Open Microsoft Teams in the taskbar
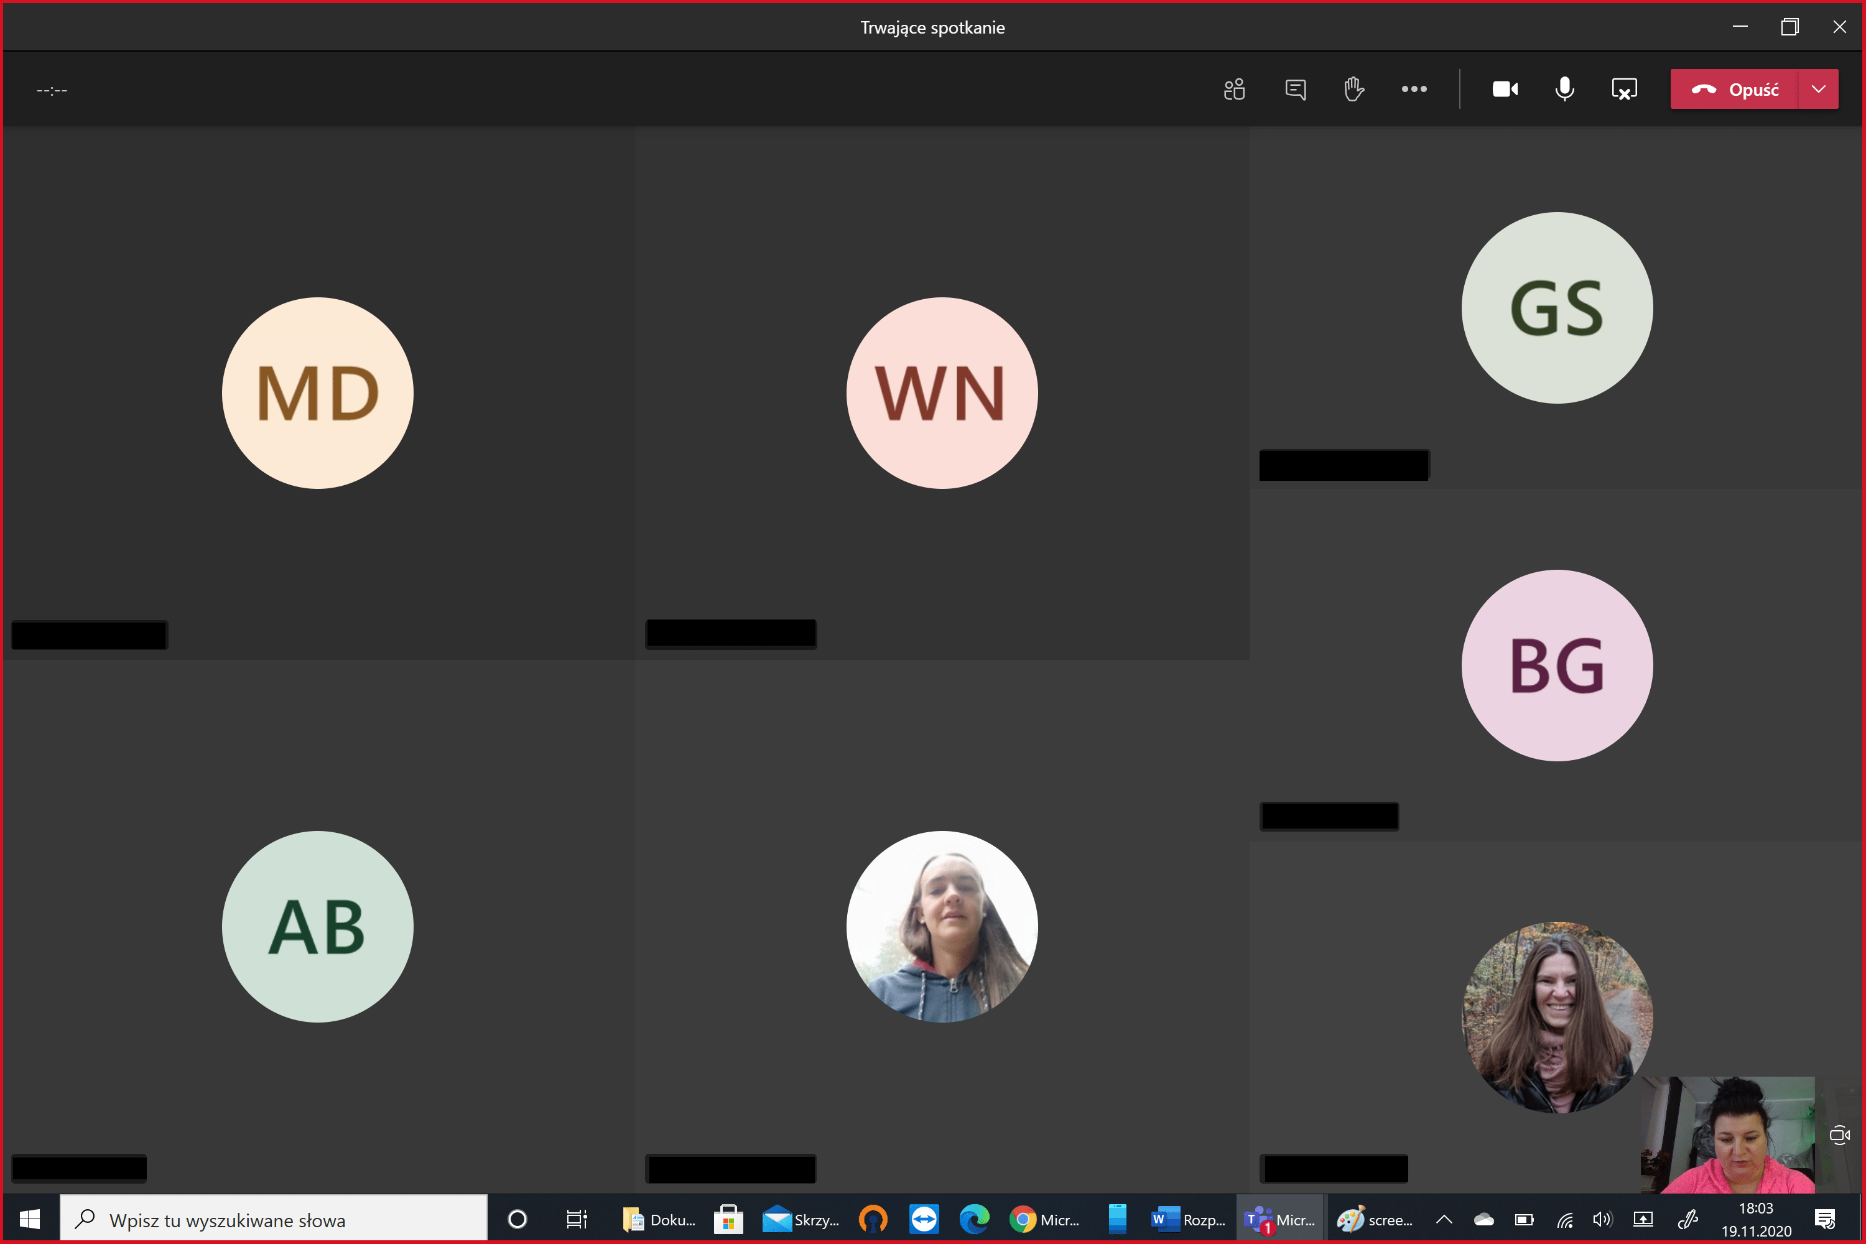Image resolution: width=1866 pixels, height=1244 pixels. 1279,1219
